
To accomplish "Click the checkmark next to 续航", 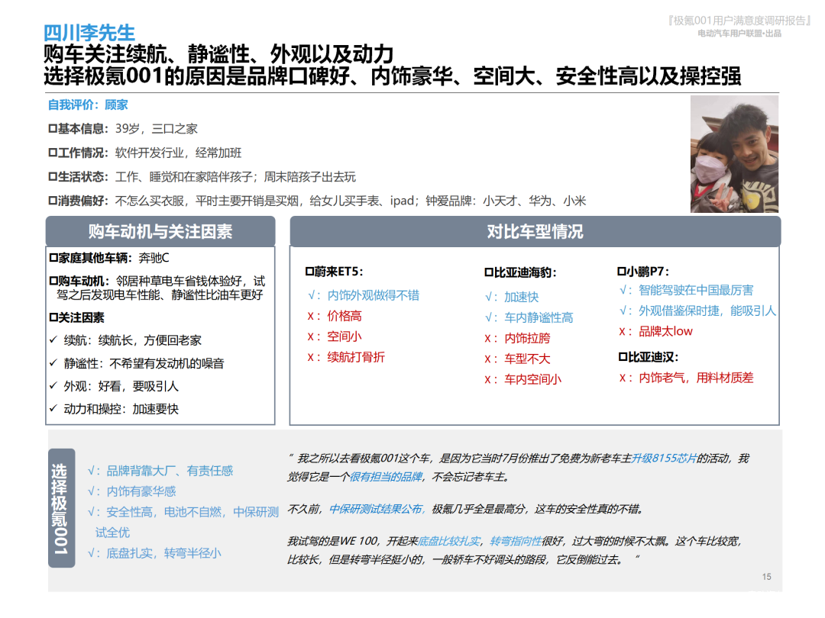I will pos(53,340).
